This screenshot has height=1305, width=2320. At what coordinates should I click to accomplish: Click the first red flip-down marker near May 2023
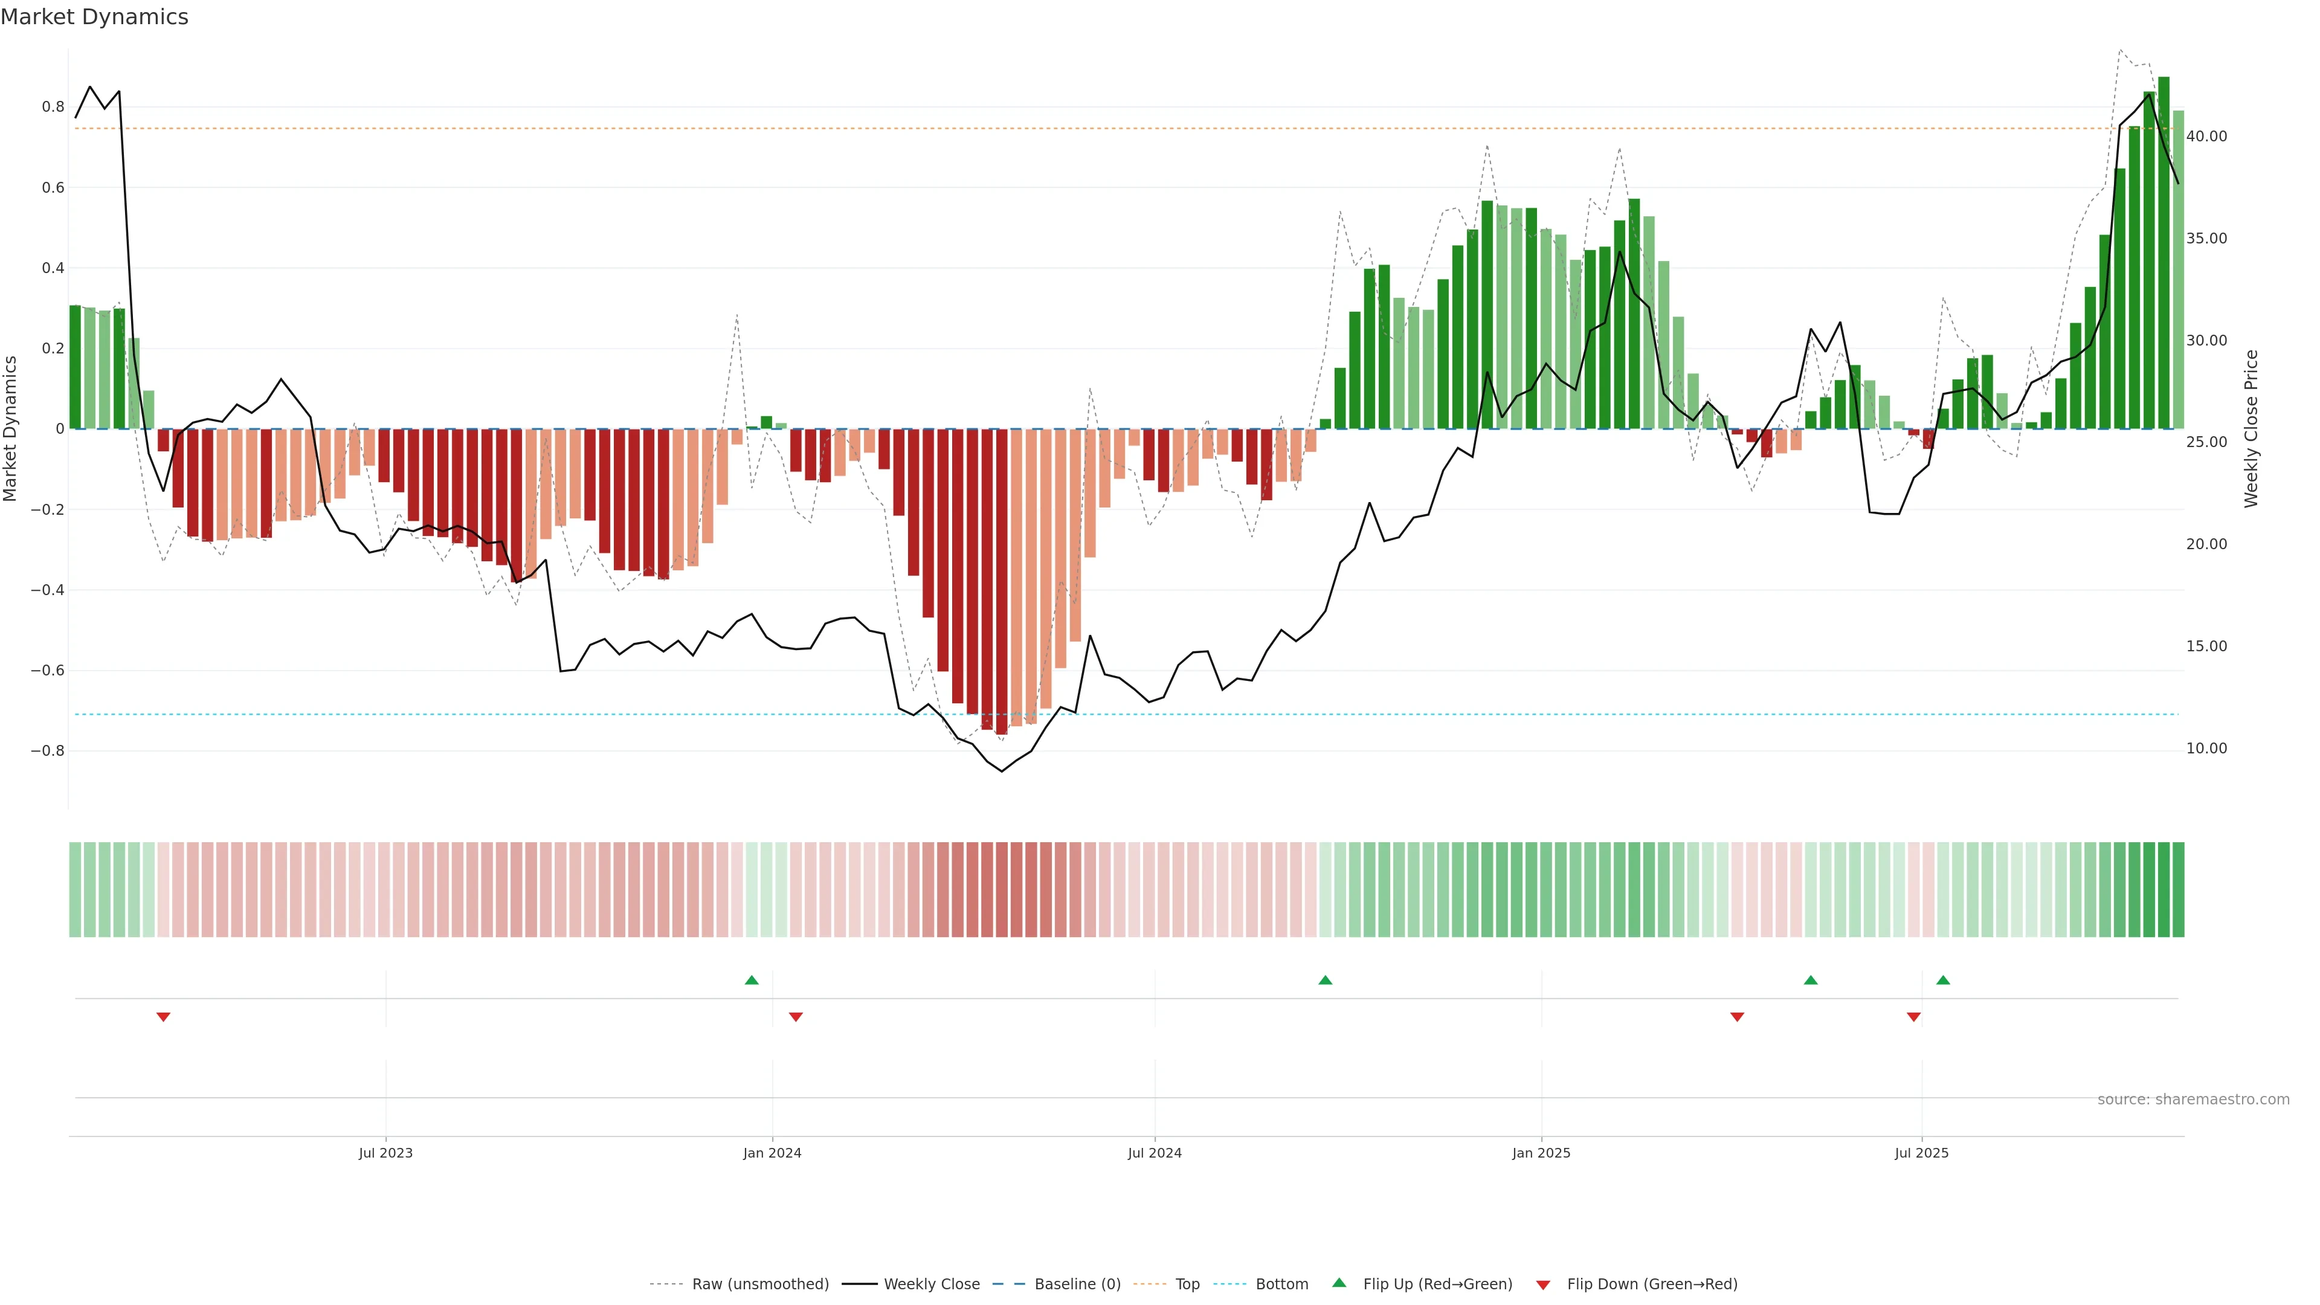point(163,1017)
